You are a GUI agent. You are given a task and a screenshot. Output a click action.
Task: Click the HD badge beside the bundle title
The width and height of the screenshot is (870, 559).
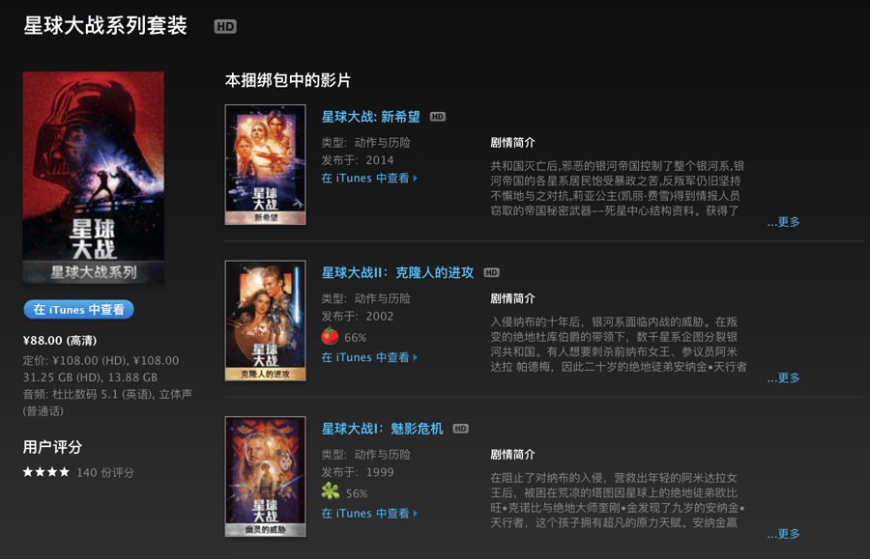tap(225, 27)
